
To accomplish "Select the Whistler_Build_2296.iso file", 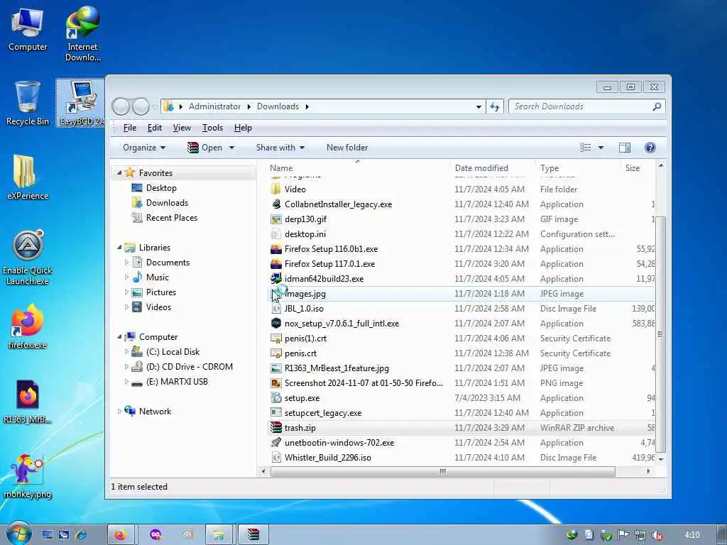I will point(328,458).
